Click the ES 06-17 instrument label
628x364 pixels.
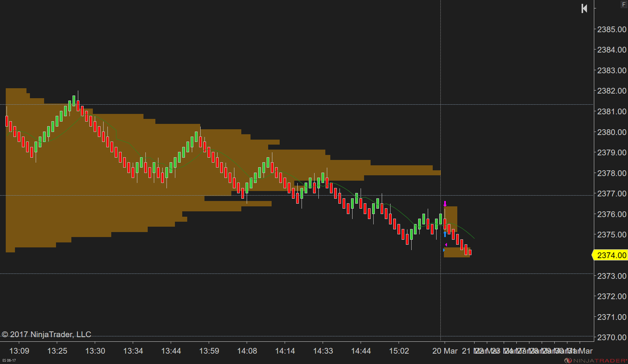tap(9, 361)
